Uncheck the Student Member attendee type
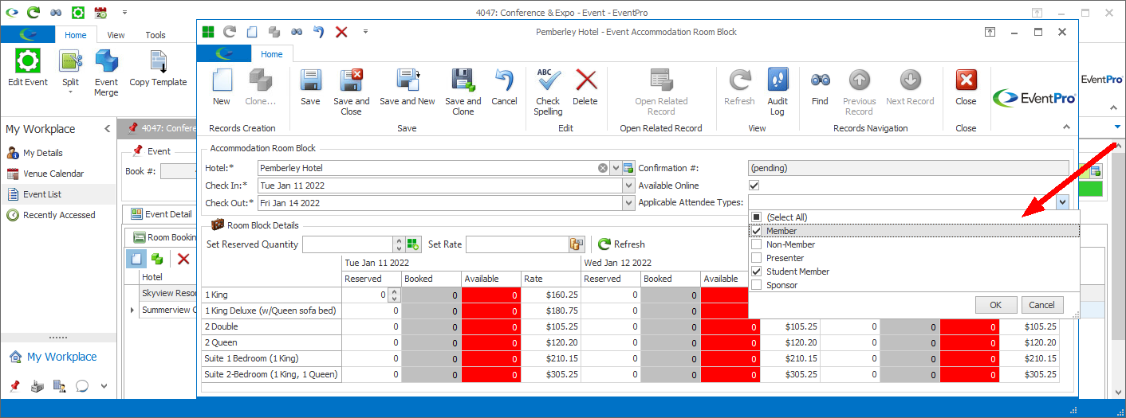 [757, 272]
